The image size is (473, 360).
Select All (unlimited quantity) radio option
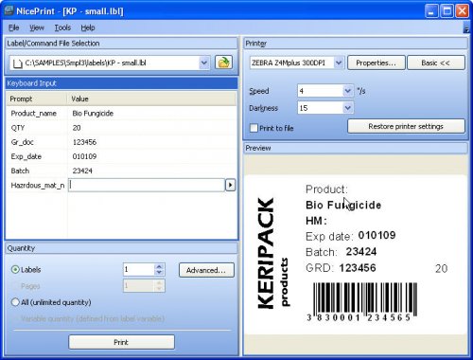tap(15, 302)
